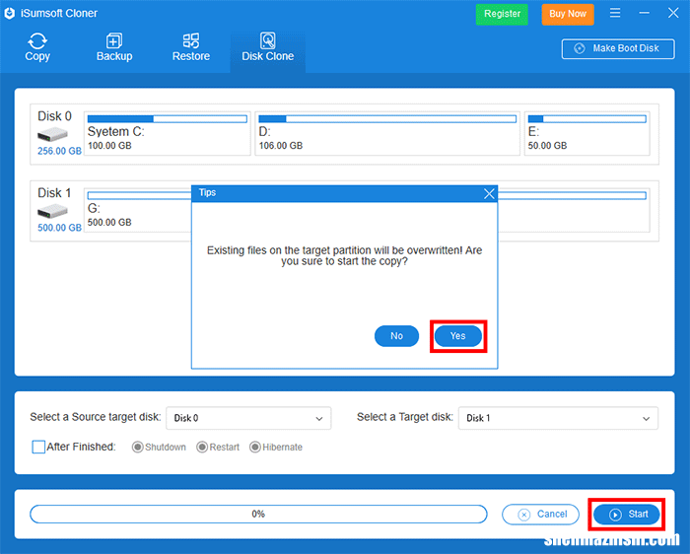Select the D: 106.00 GB partition
This screenshot has height=554, width=690.
pyautogui.click(x=387, y=133)
